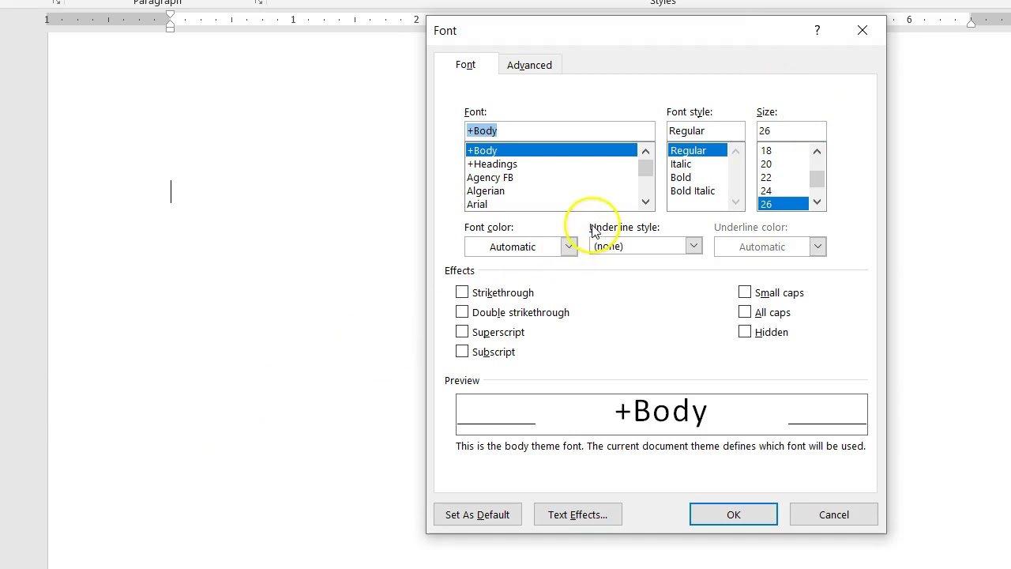Click the Font style input field
Screen dimensions: 1011x569
pyautogui.click(x=705, y=130)
